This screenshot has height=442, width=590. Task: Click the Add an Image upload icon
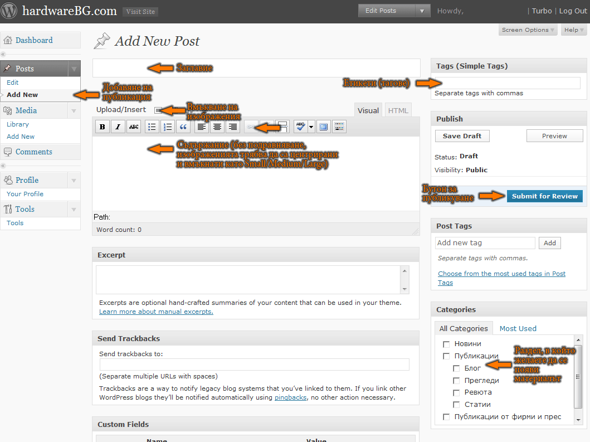click(x=158, y=110)
